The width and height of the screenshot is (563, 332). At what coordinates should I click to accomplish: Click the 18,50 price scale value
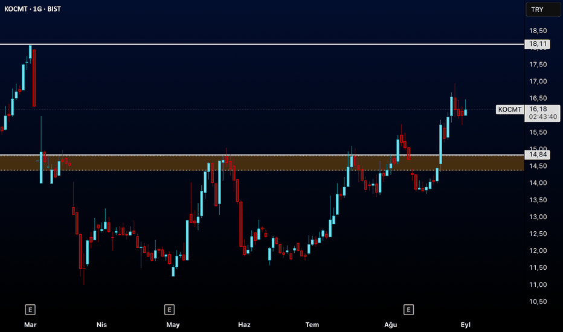click(x=538, y=31)
